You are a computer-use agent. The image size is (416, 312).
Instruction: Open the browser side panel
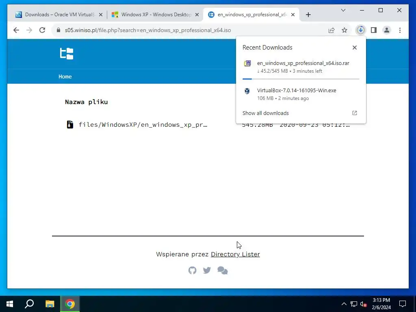click(374, 30)
